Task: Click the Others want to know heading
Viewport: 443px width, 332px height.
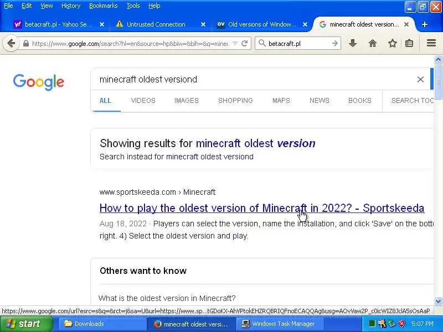Action: (143, 271)
